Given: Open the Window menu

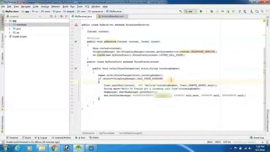Looking at the screenshot, I should [96, 7].
